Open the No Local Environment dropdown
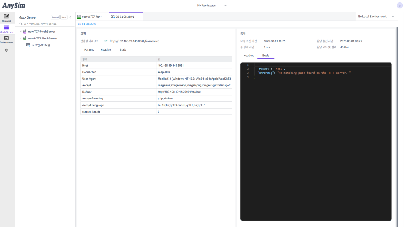The height and width of the screenshot is (227, 404). [x=376, y=17]
